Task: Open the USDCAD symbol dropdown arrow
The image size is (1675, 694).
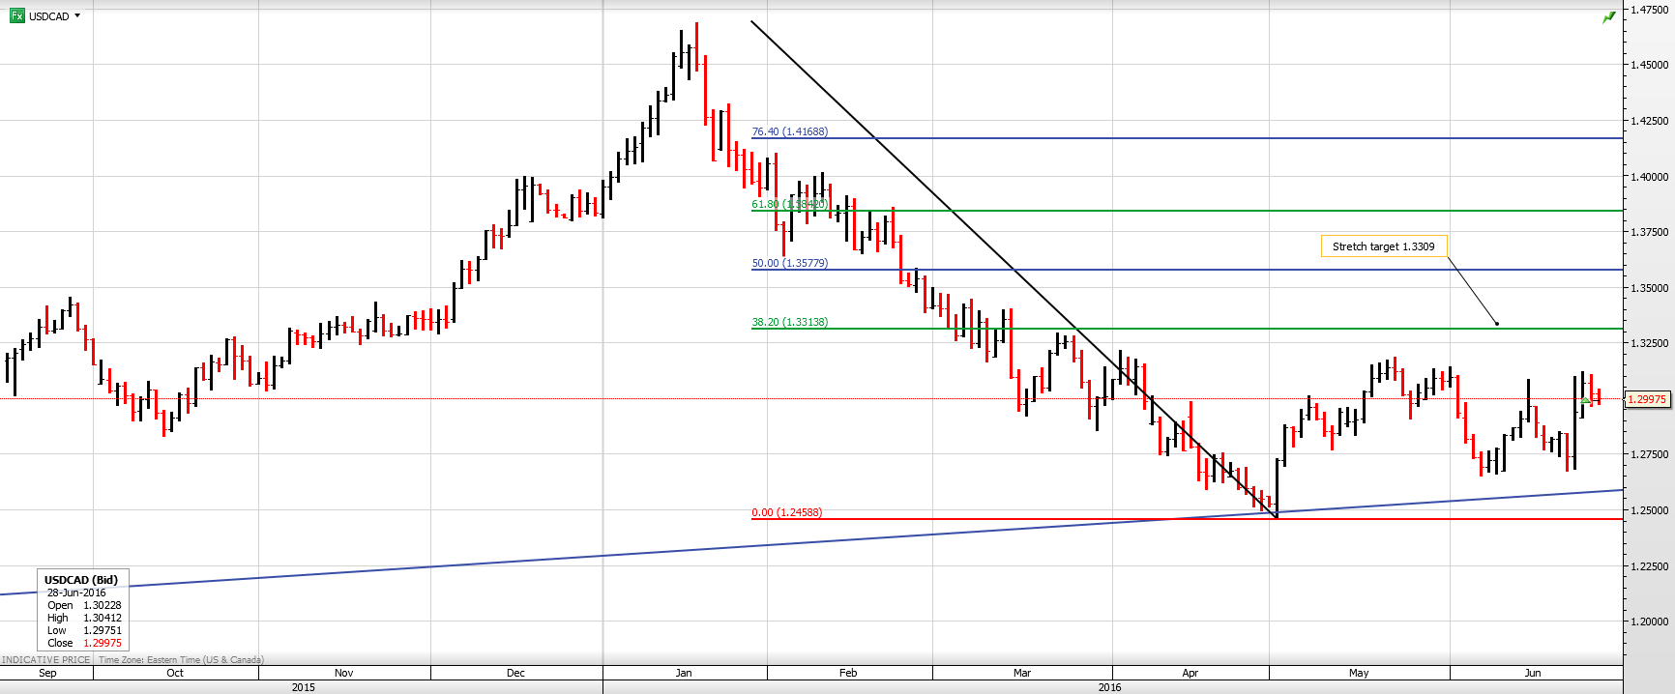Action: (x=77, y=15)
